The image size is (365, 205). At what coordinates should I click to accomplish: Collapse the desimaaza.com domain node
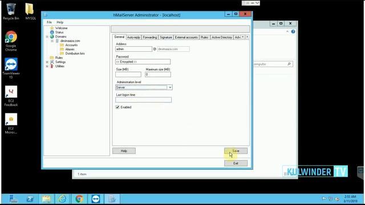52,40
